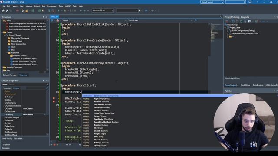The width and height of the screenshot is (278, 156).
Task: Select ProjectGroup1 in Projects tree
Action: (x=233, y=25)
